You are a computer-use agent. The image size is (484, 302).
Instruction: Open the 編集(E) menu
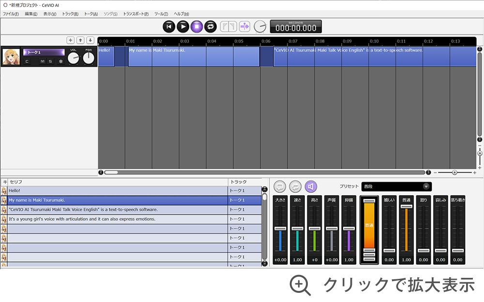point(31,14)
